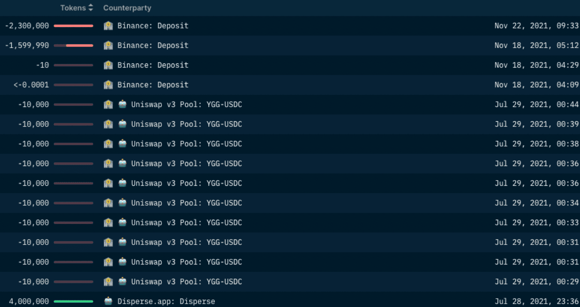
Task: Open the Uniswap v3 Pool link at 00:39
Action: (186, 124)
